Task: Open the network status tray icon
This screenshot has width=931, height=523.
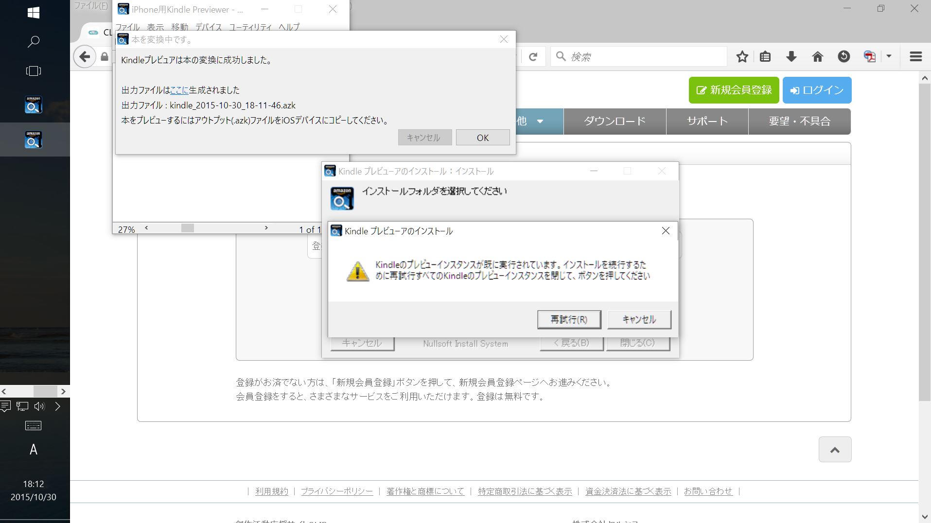Action: (x=22, y=406)
